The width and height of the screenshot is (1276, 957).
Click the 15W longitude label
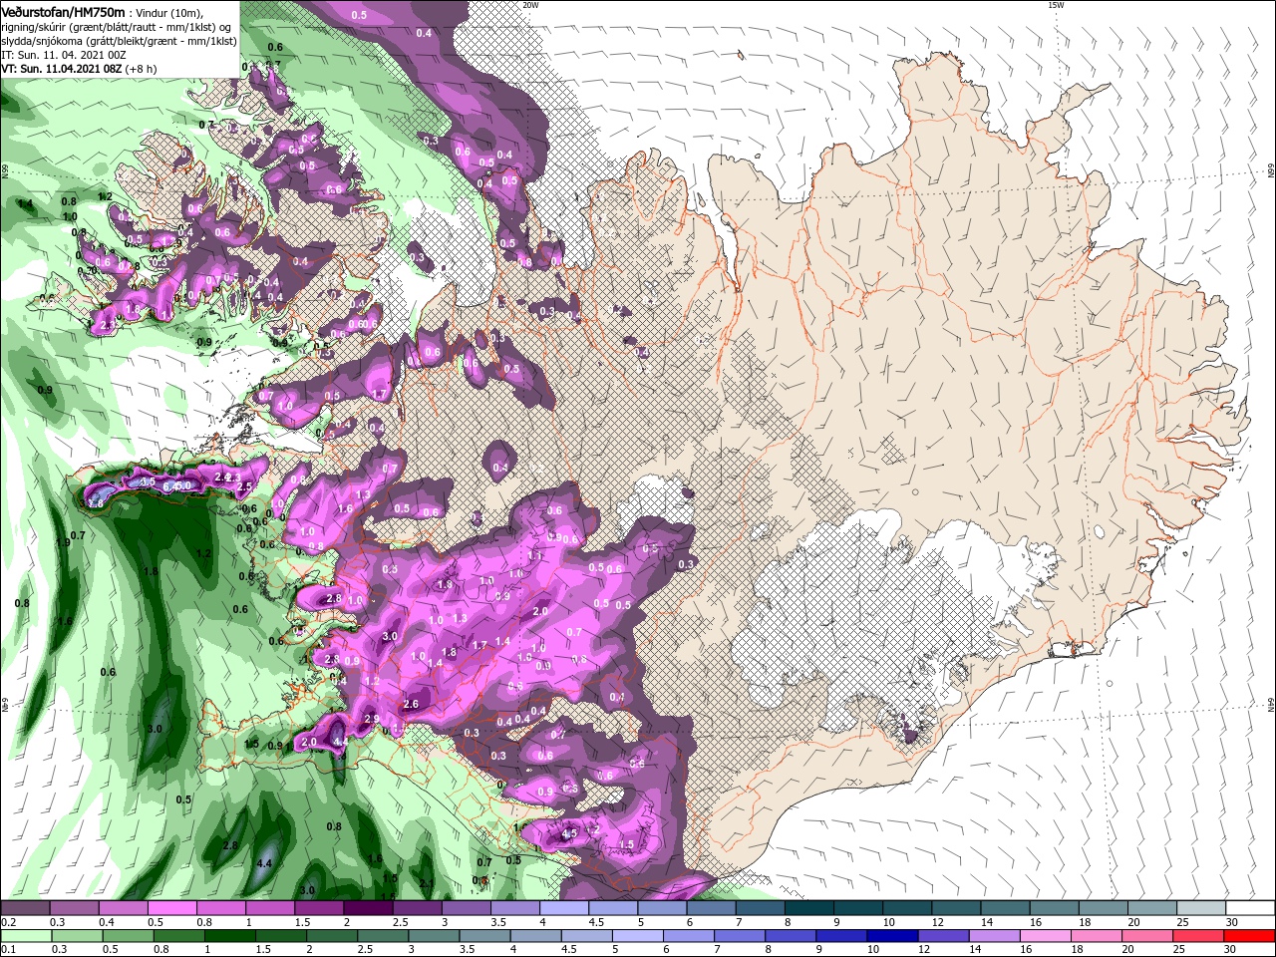point(1056,5)
